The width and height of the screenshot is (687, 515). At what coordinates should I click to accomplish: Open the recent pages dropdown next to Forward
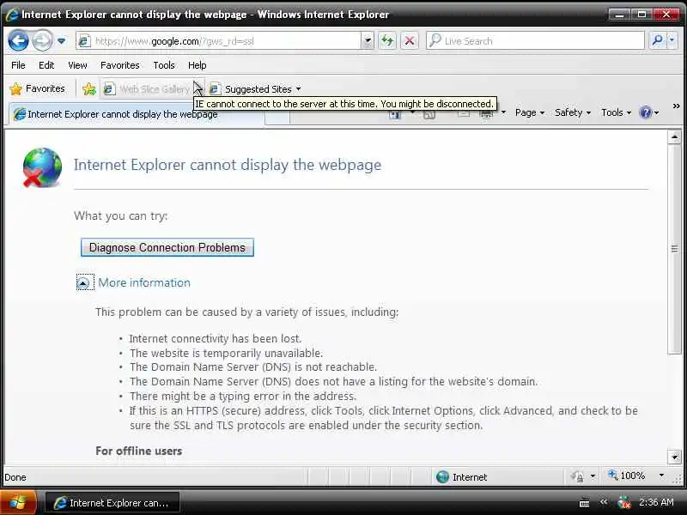61,41
